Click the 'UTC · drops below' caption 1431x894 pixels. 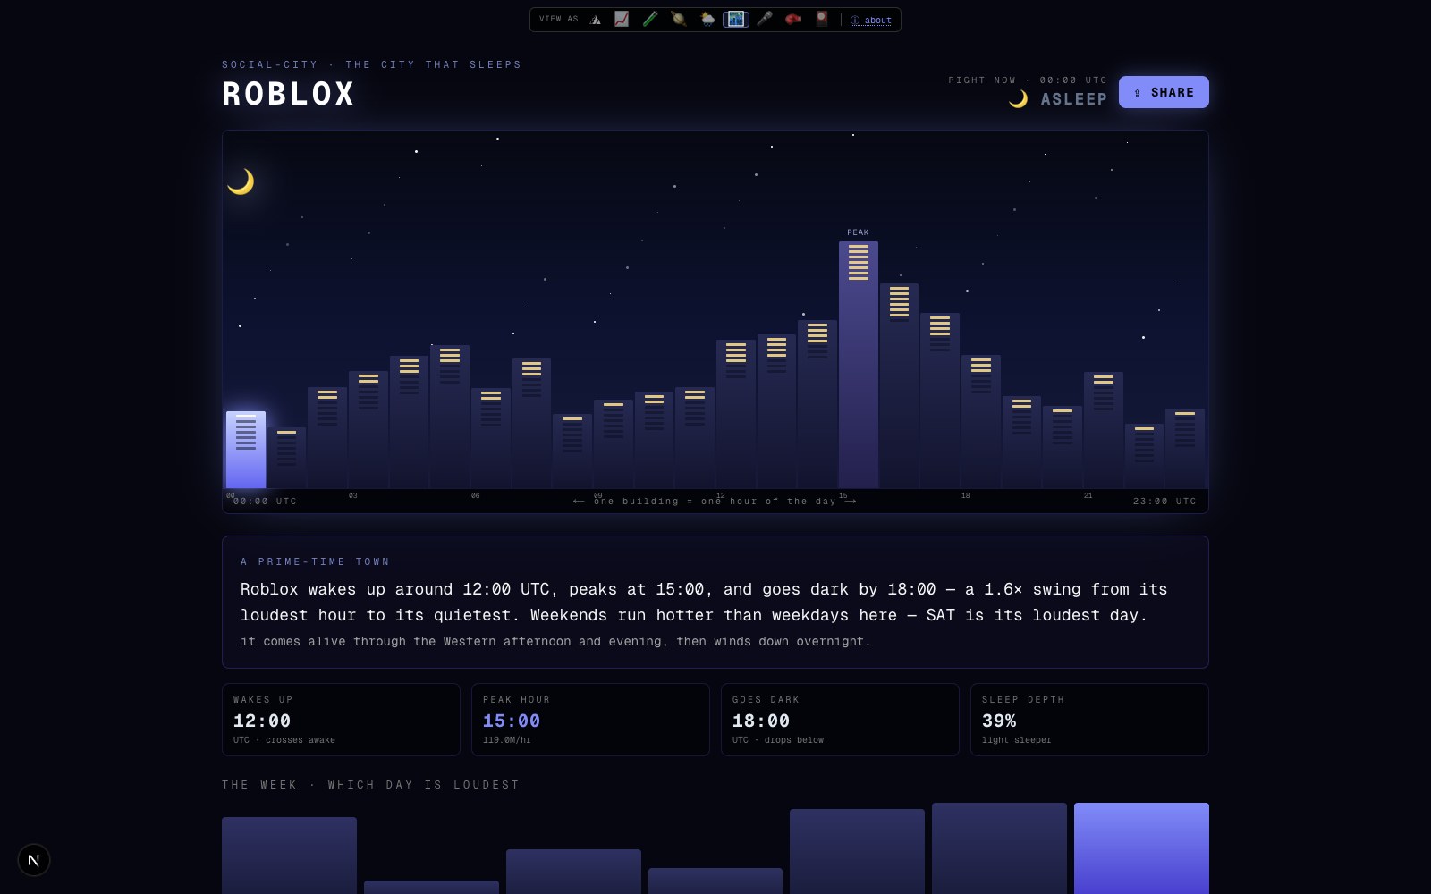tap(778, 740)
